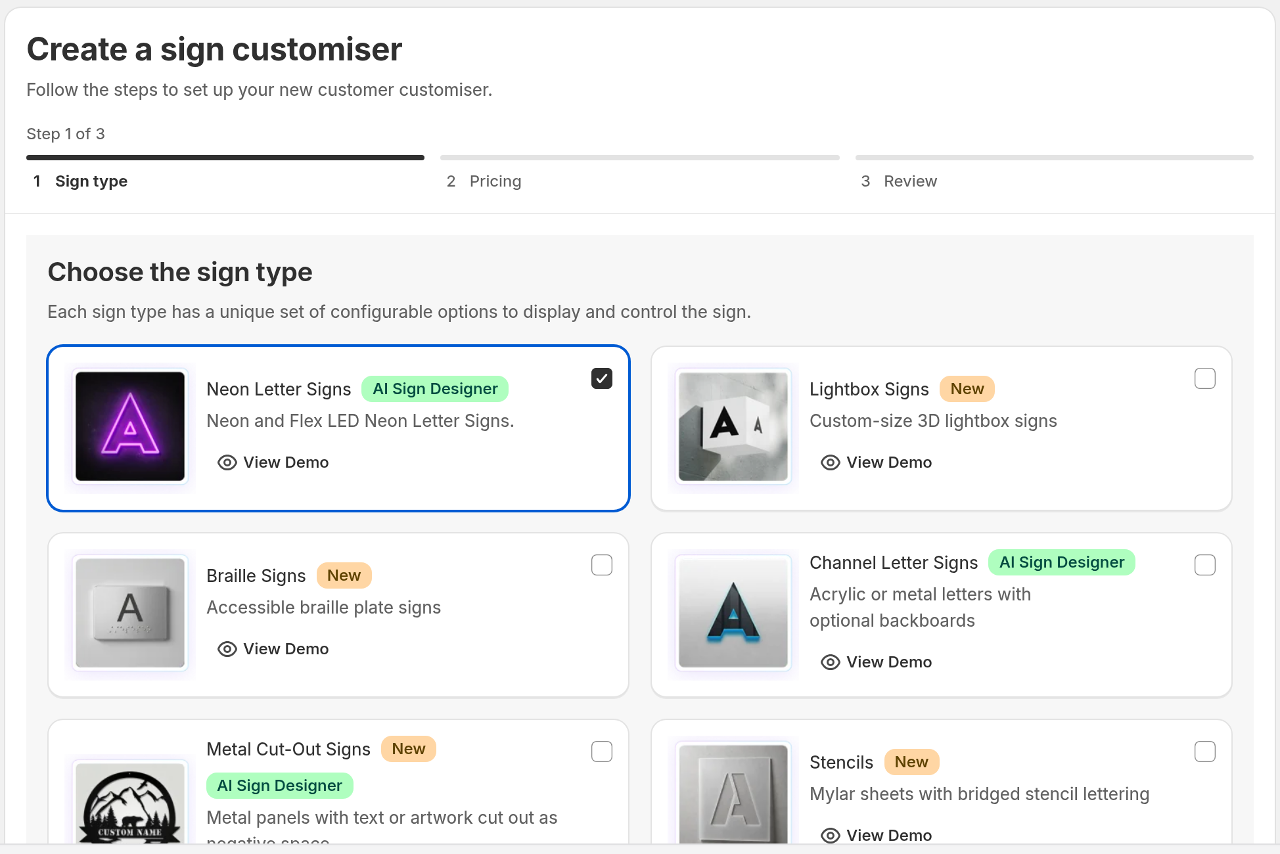
Task: Click AI Sign Designer badge on Channel Letter Signs
Action: 1062,562
